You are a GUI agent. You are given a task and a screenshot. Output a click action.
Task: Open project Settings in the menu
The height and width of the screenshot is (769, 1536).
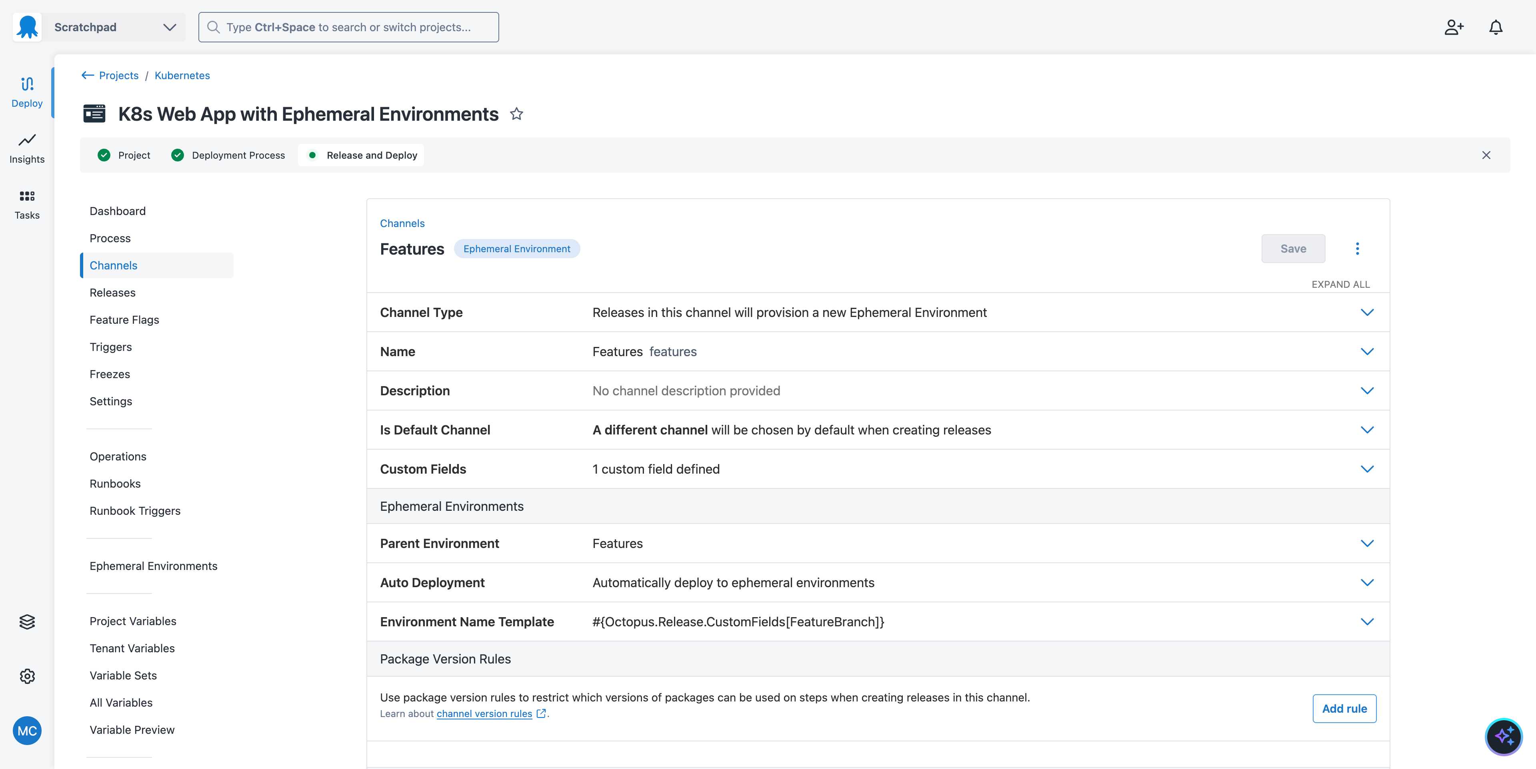(x=111, y=402)
